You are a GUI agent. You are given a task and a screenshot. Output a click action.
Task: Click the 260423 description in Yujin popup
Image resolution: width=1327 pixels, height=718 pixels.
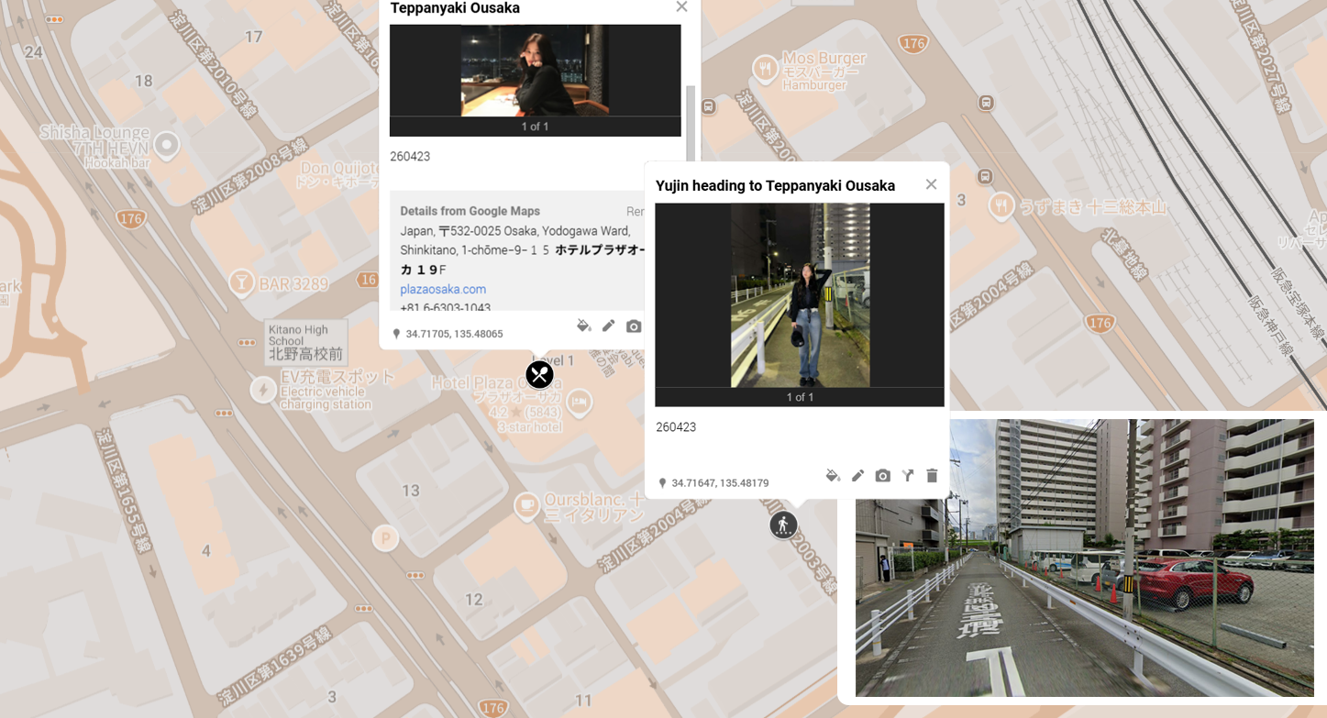676,427
